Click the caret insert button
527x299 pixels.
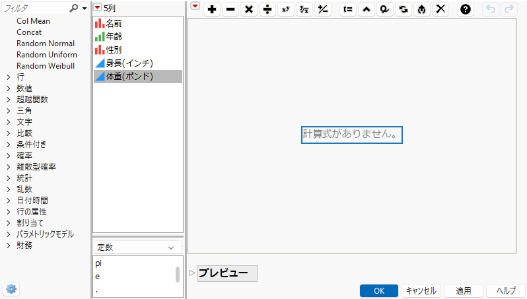(367, 9)
